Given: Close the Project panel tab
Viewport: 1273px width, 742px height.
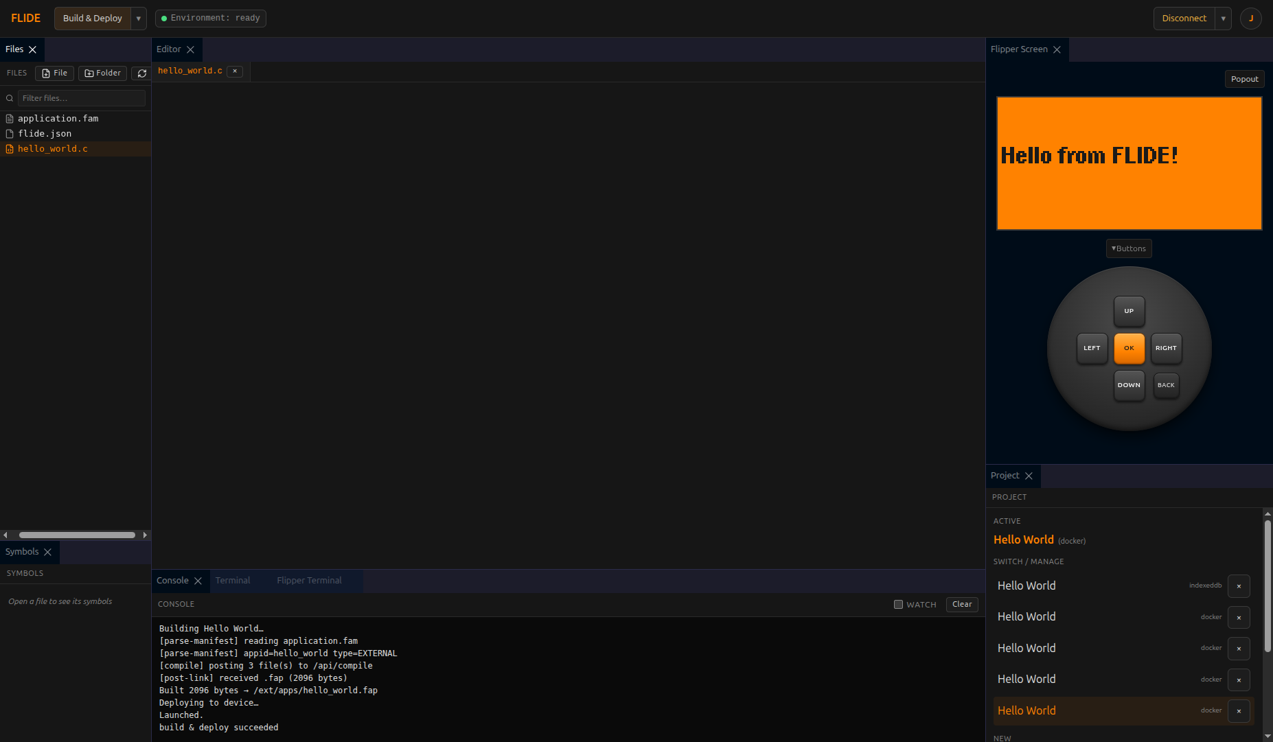Looking at the screenshot, I should (1029, 476).
